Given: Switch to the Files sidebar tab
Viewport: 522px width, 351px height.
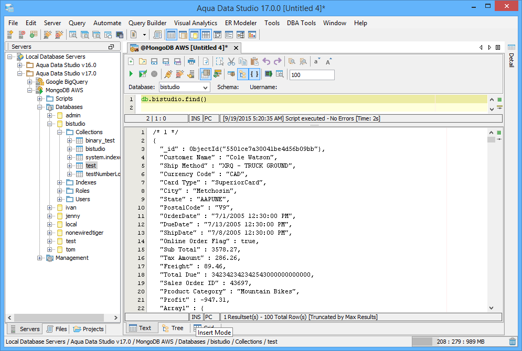Looking at the screenshot, I should 57,329.
